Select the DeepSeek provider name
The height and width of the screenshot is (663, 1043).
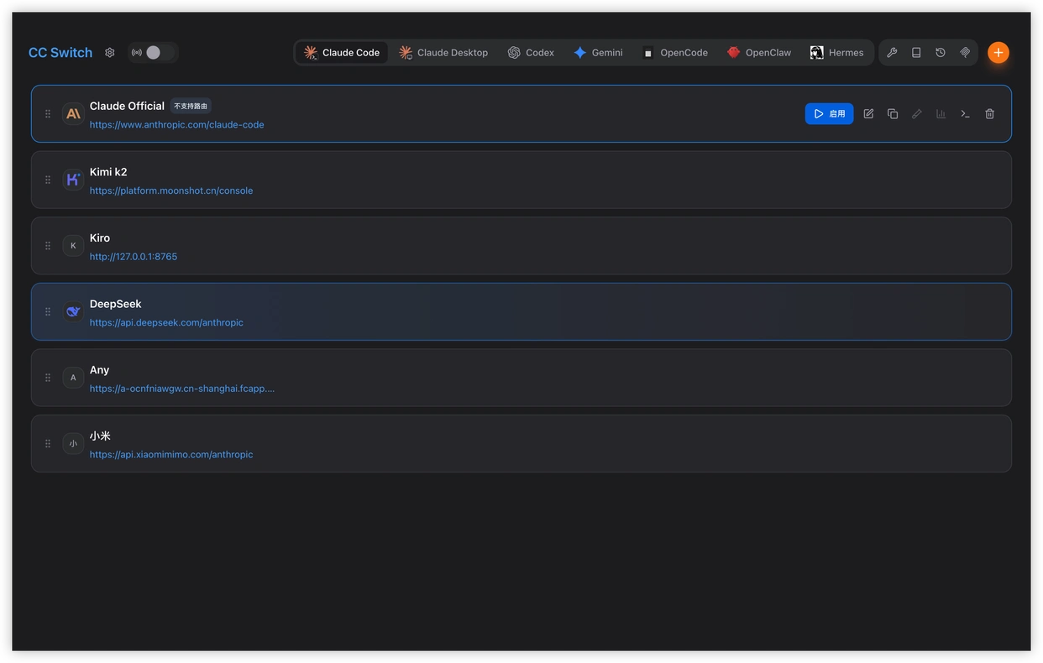tap(116, 304)
